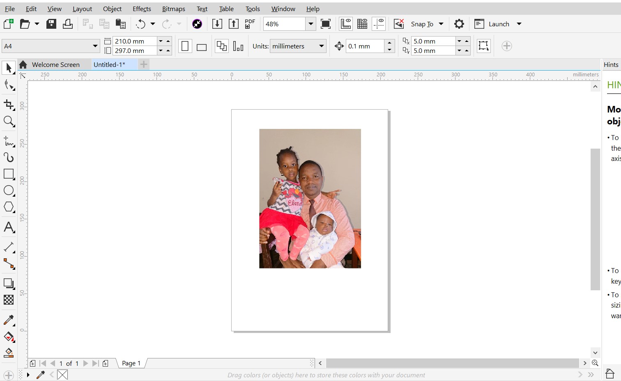Click the Full-screen preview icon

coord(326,24)
